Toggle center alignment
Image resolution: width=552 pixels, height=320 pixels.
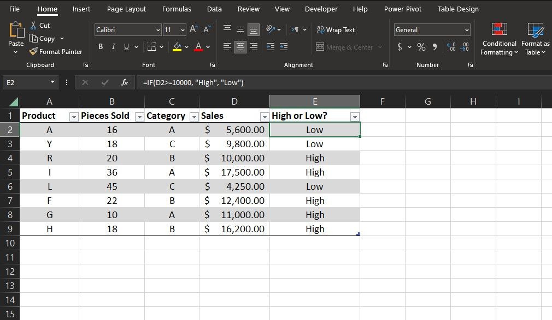click(x=240, y=47)
